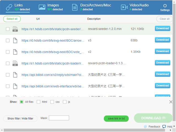This screenshot has width=176, height=132.
Task: Click the horizontal scrollbar at bottom
Action: pyautogui.click(x=84, y=130)
